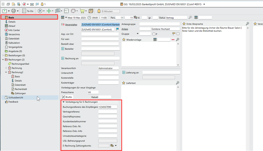
Task: Expand the Bestellungen (0) tree node
Action: point(3,55)
